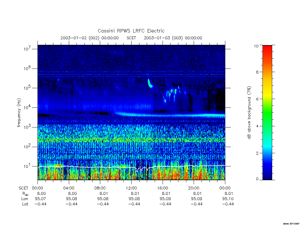Image resolution: width=300 pixels, height=225 pixels.
Task: Select the 10^5 frequency tick label
Action: [x=27, y=88]
